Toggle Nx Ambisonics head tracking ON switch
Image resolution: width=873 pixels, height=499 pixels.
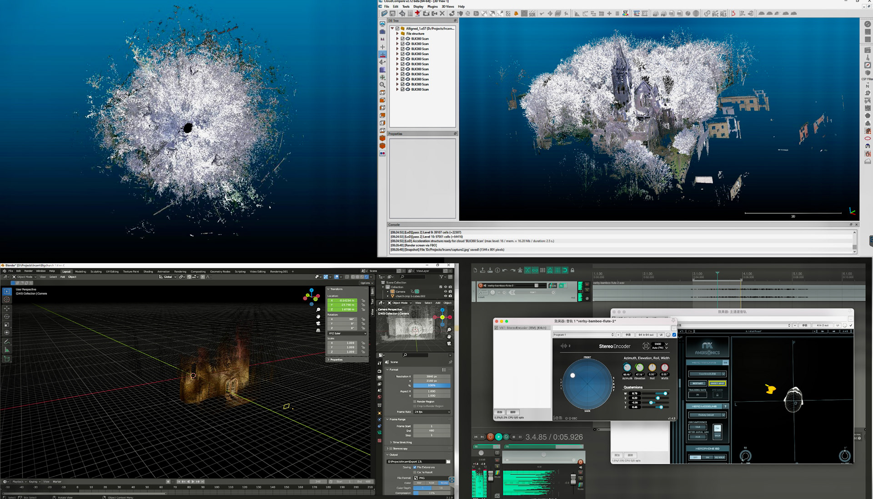click(726, 363)
